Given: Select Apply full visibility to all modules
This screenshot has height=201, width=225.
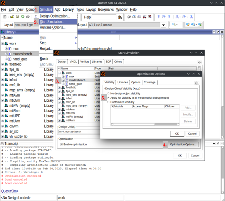Looking at the screenshot, I should point(108,98).
